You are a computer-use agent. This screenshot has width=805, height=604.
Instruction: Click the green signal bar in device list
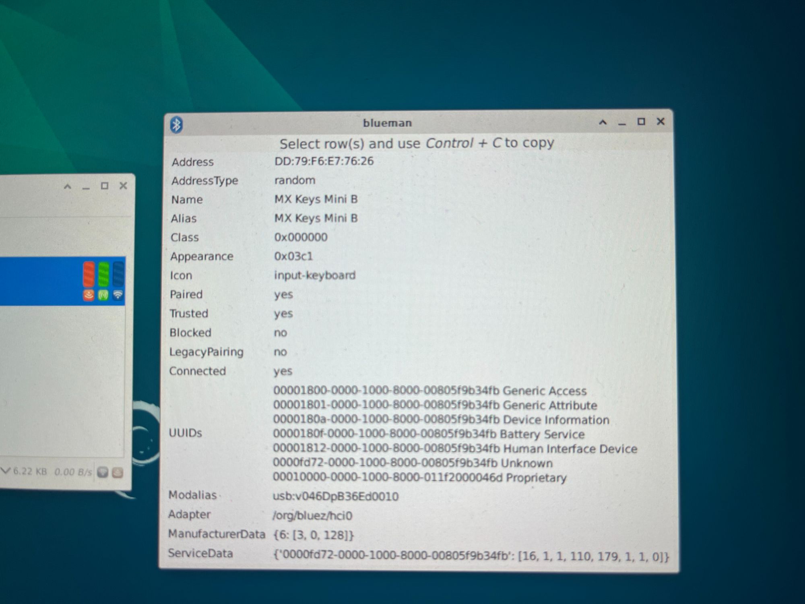[104, 274]
